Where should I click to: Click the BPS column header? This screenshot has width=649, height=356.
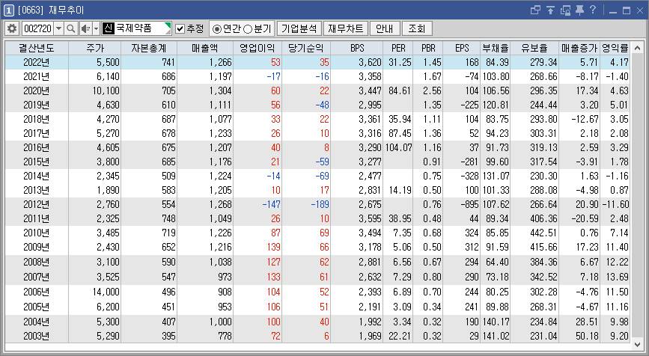coord(357,48)
